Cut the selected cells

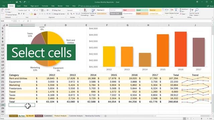click(7, 9)
